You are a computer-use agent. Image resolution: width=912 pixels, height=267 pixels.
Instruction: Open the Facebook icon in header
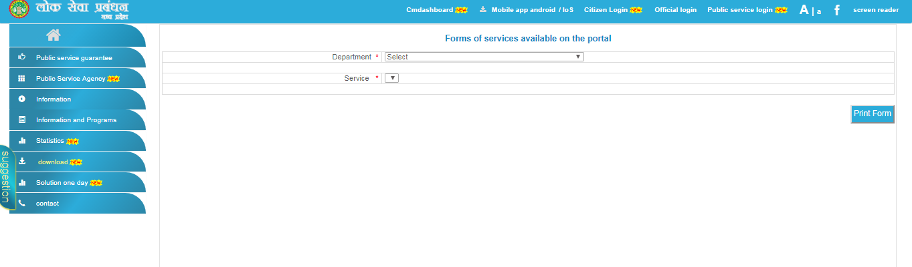point(837,10)
